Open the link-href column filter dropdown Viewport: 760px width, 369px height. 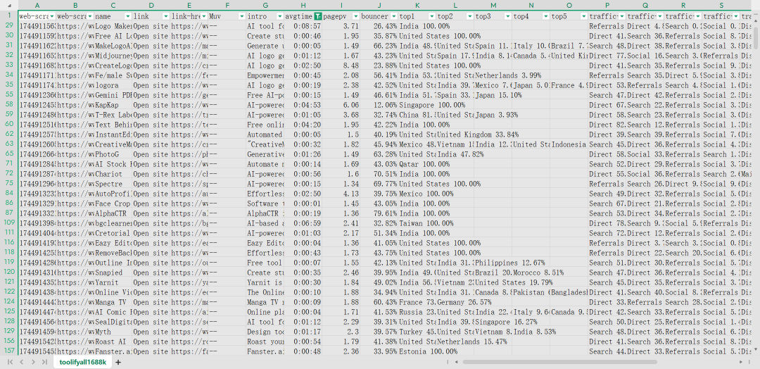203,16
